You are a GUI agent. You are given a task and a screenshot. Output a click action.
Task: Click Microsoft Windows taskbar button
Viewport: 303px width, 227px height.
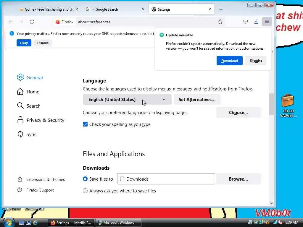(x=118, y=223)
